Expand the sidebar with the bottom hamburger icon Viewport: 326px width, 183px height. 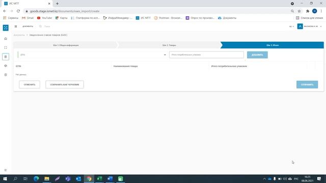[6, 170]
